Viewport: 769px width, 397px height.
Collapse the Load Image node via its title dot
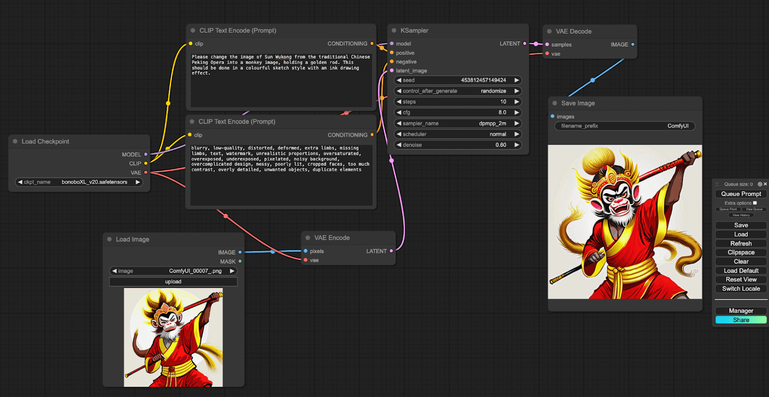coord(109,239)
